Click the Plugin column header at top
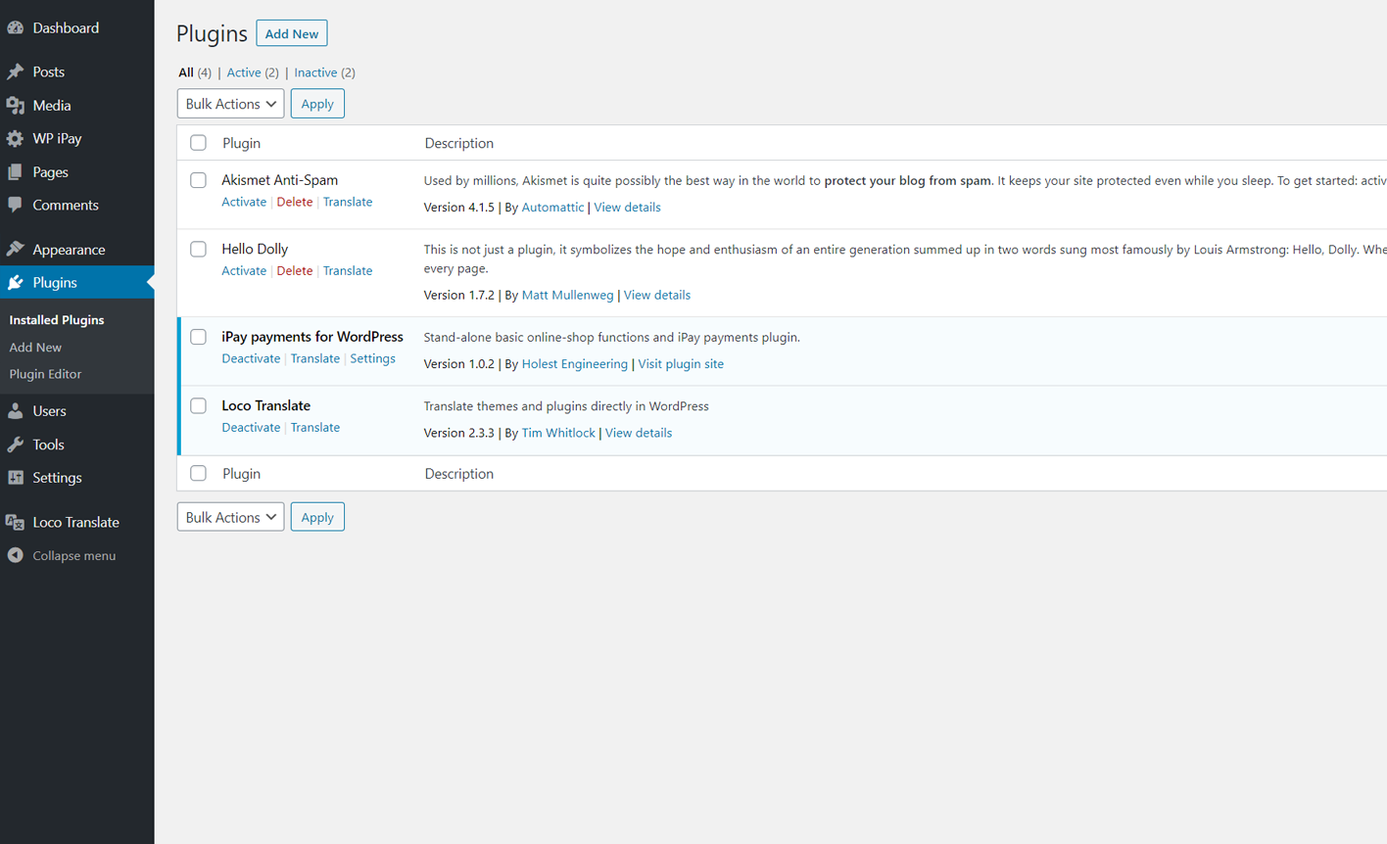Viewport: 1387px width, 844px height. tap(241, 143)
